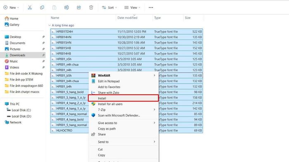Choose Copy in the context menu
Viewport: 289px width, 162px height.
pos(124,155)
